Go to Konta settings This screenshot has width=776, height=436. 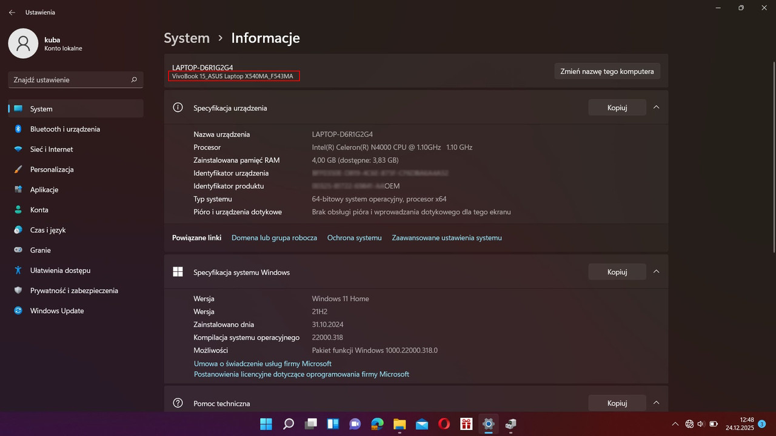coord(76,210)
